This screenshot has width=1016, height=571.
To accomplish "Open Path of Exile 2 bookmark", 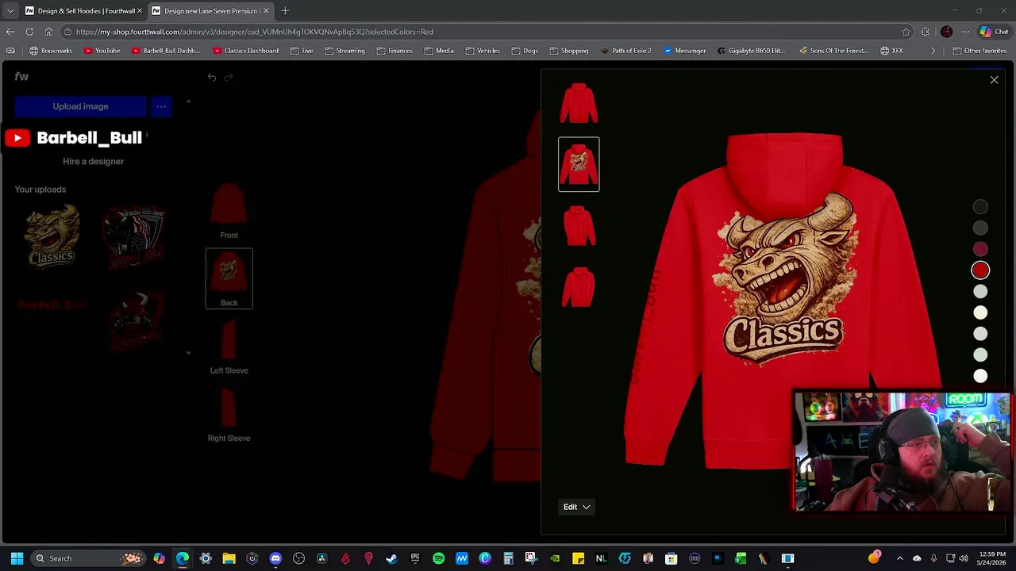I will pos(625,51).
